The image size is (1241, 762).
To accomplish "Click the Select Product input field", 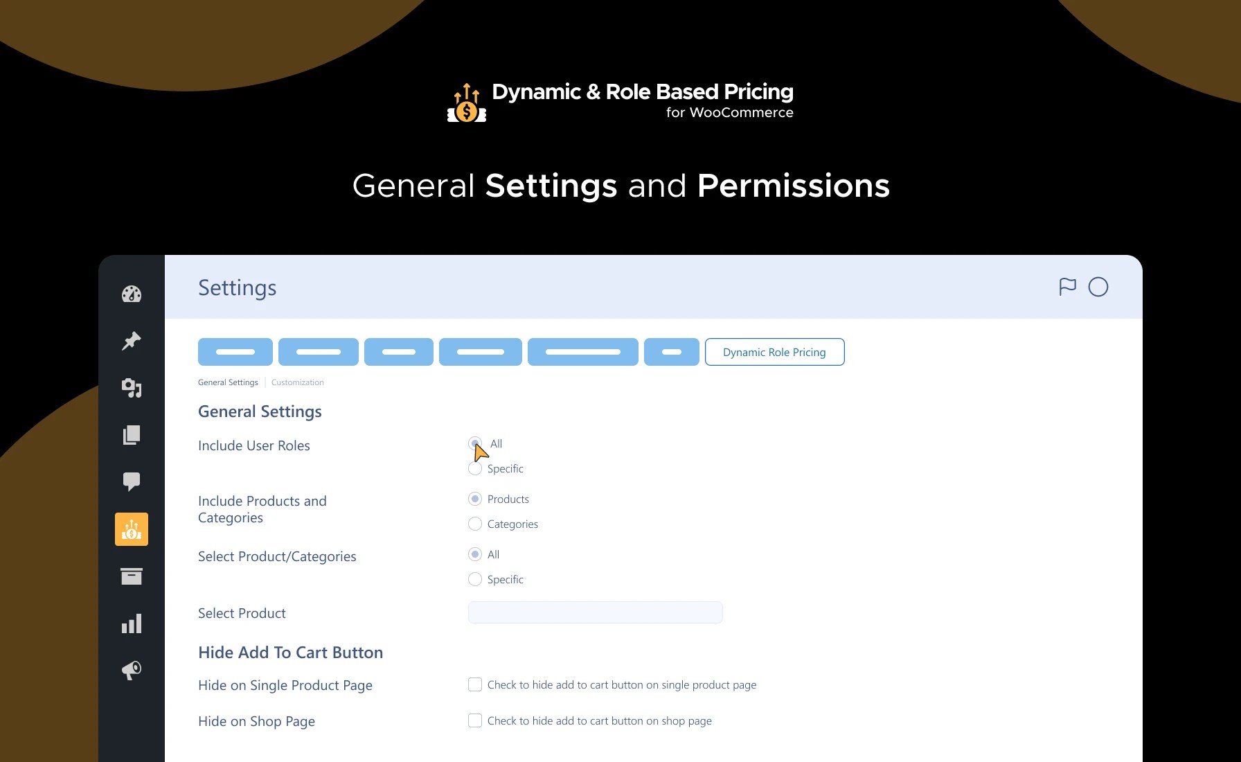I will pos(594,612).
